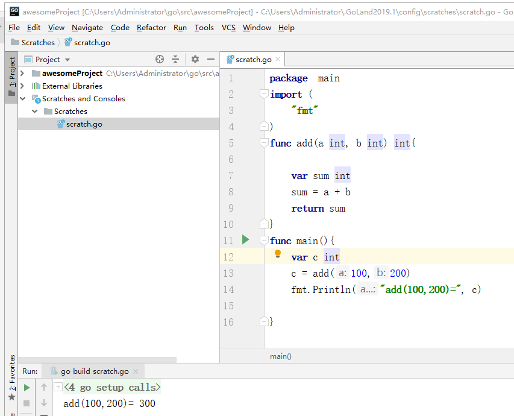Click the Scratches and Consoles icon
This screenshot has width=514, height=416.
point(36,99)
